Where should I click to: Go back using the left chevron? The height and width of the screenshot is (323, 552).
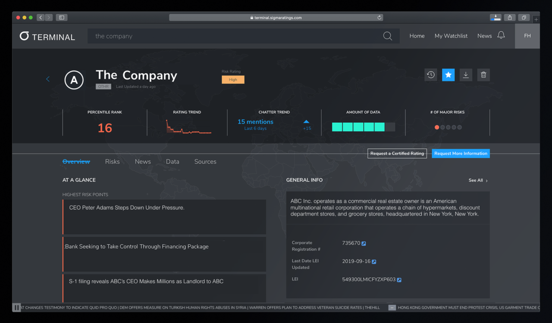pyautogui.click(x=48, y=79)
